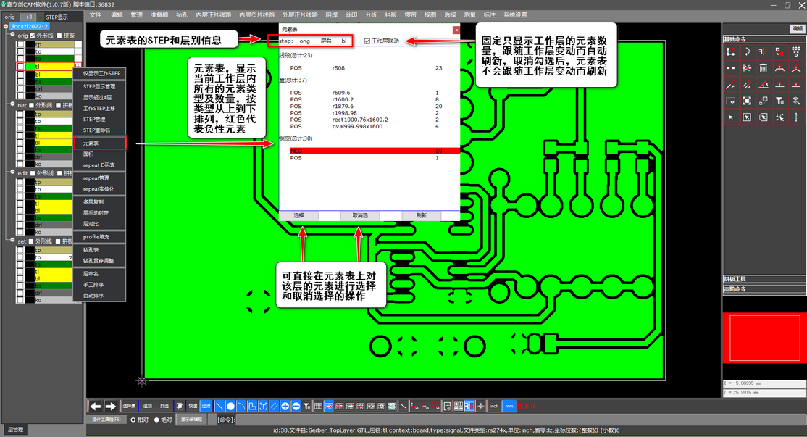
Task: Click the back arrow in bottom toolbar
Action: point(95,406)
